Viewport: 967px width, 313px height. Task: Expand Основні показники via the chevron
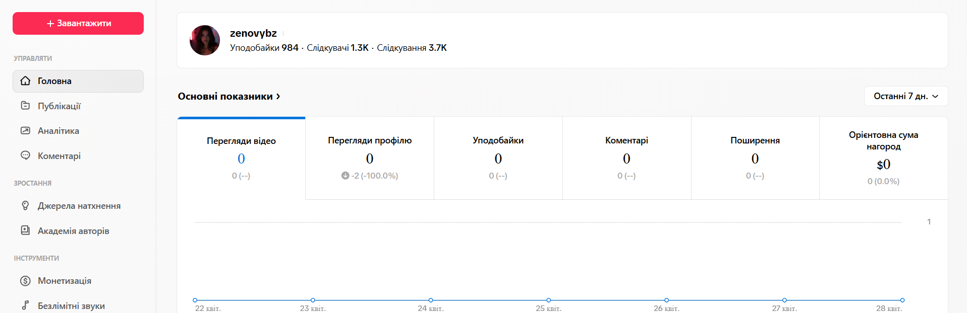point(278,97)
